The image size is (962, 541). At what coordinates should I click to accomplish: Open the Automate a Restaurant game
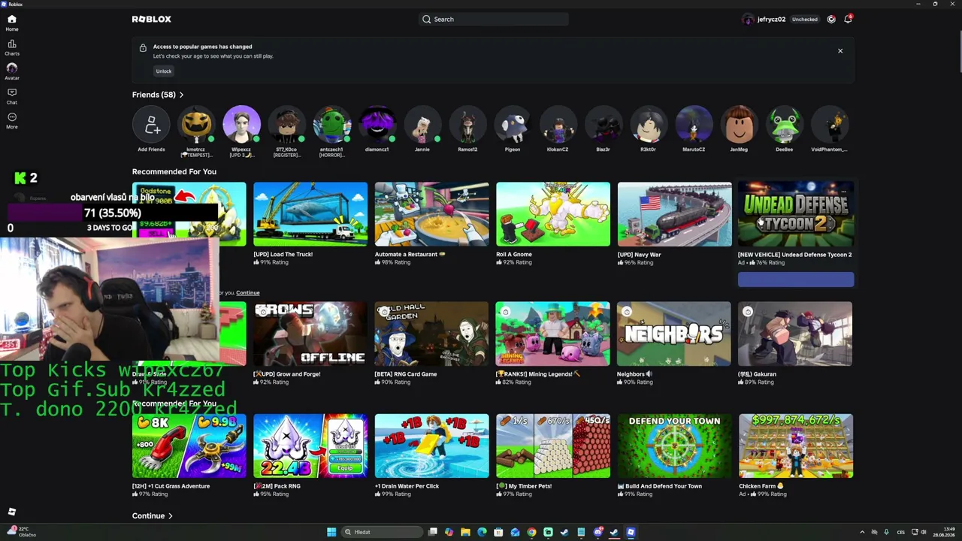[x=431, y=214]
